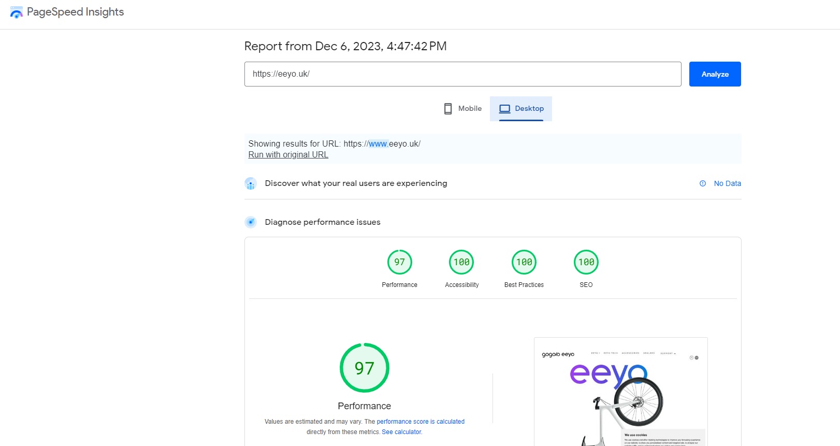Click the Analyze button
Viewport: 840px width, 446px height.
[x=715, y=74]
